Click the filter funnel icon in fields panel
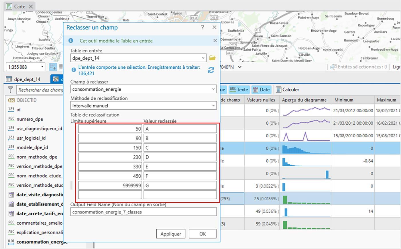Viewport: 401px width, 249px height. 10,90
